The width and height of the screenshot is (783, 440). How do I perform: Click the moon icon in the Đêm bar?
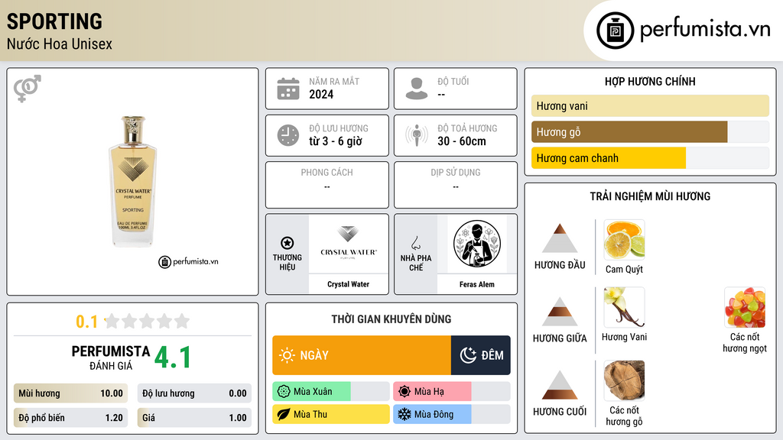tap(468, 355)
